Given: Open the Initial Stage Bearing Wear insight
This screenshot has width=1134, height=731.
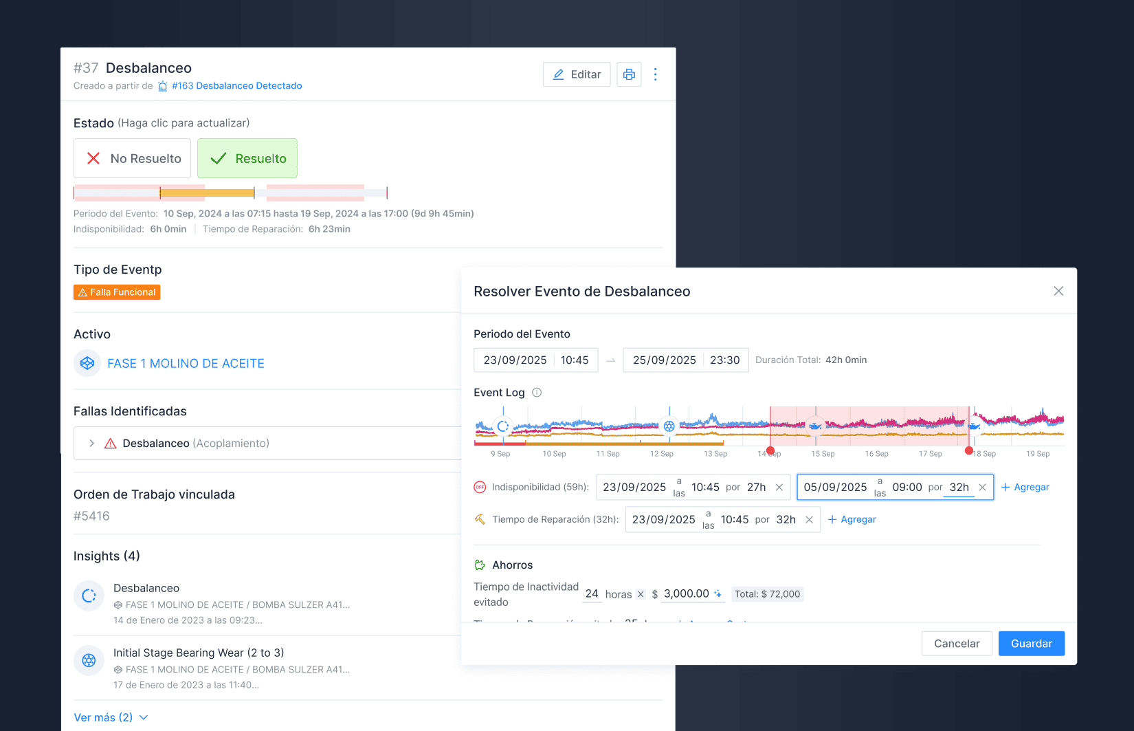Looking at the screenshot, I should coord(199,653).
